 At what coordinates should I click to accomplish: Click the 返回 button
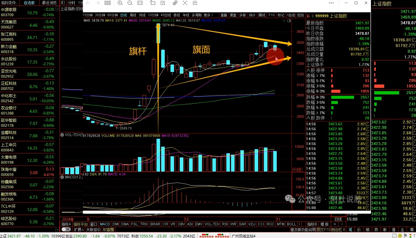[300, 15]
